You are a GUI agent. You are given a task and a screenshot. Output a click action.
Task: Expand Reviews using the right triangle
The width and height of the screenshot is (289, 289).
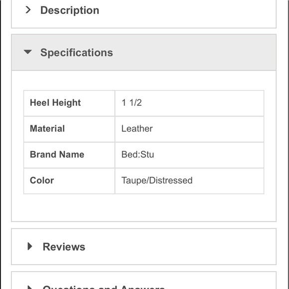30,246
